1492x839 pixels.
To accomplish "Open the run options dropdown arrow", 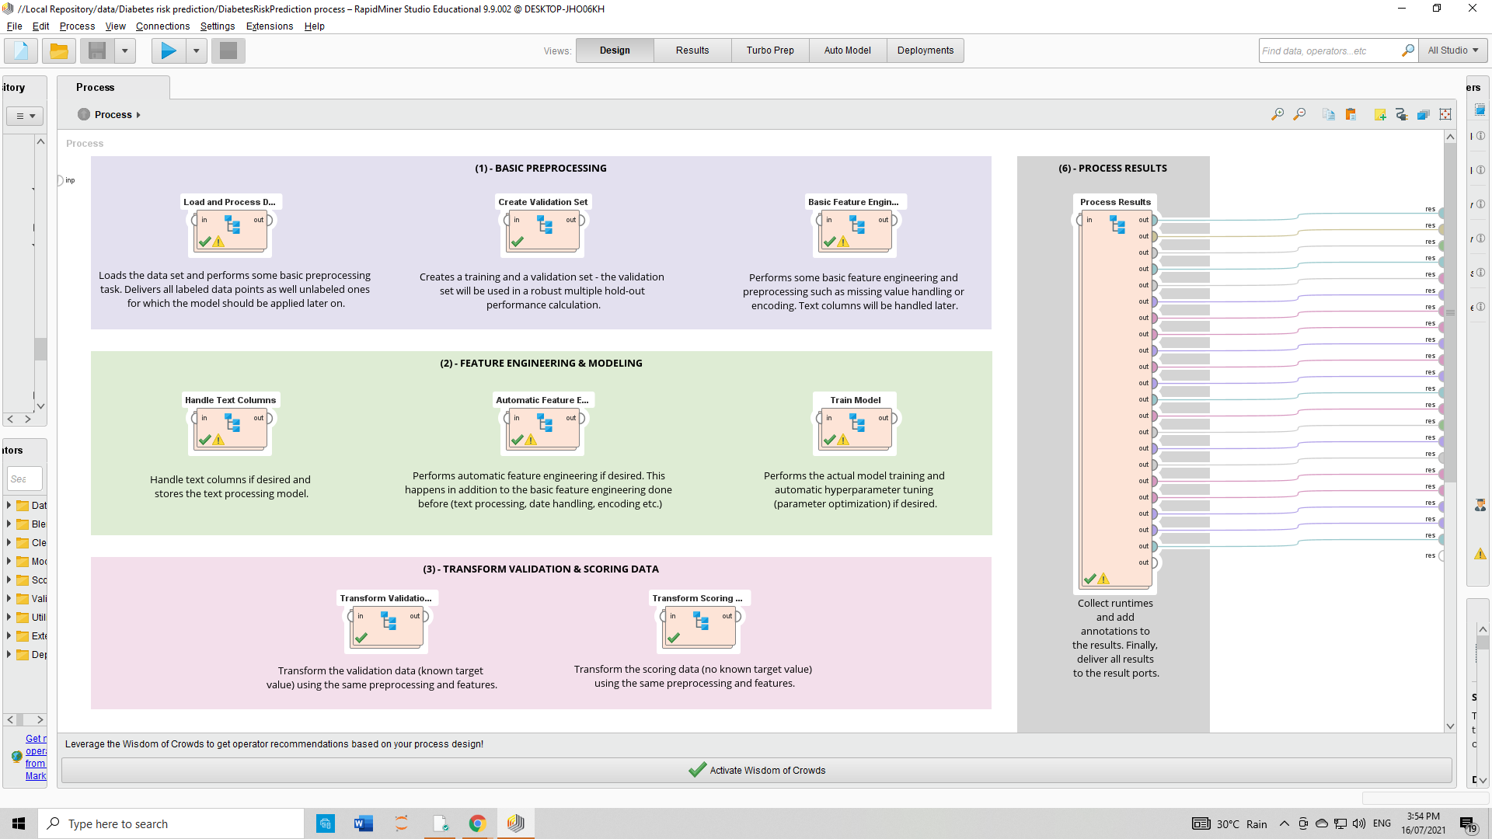I will (197, 51).
